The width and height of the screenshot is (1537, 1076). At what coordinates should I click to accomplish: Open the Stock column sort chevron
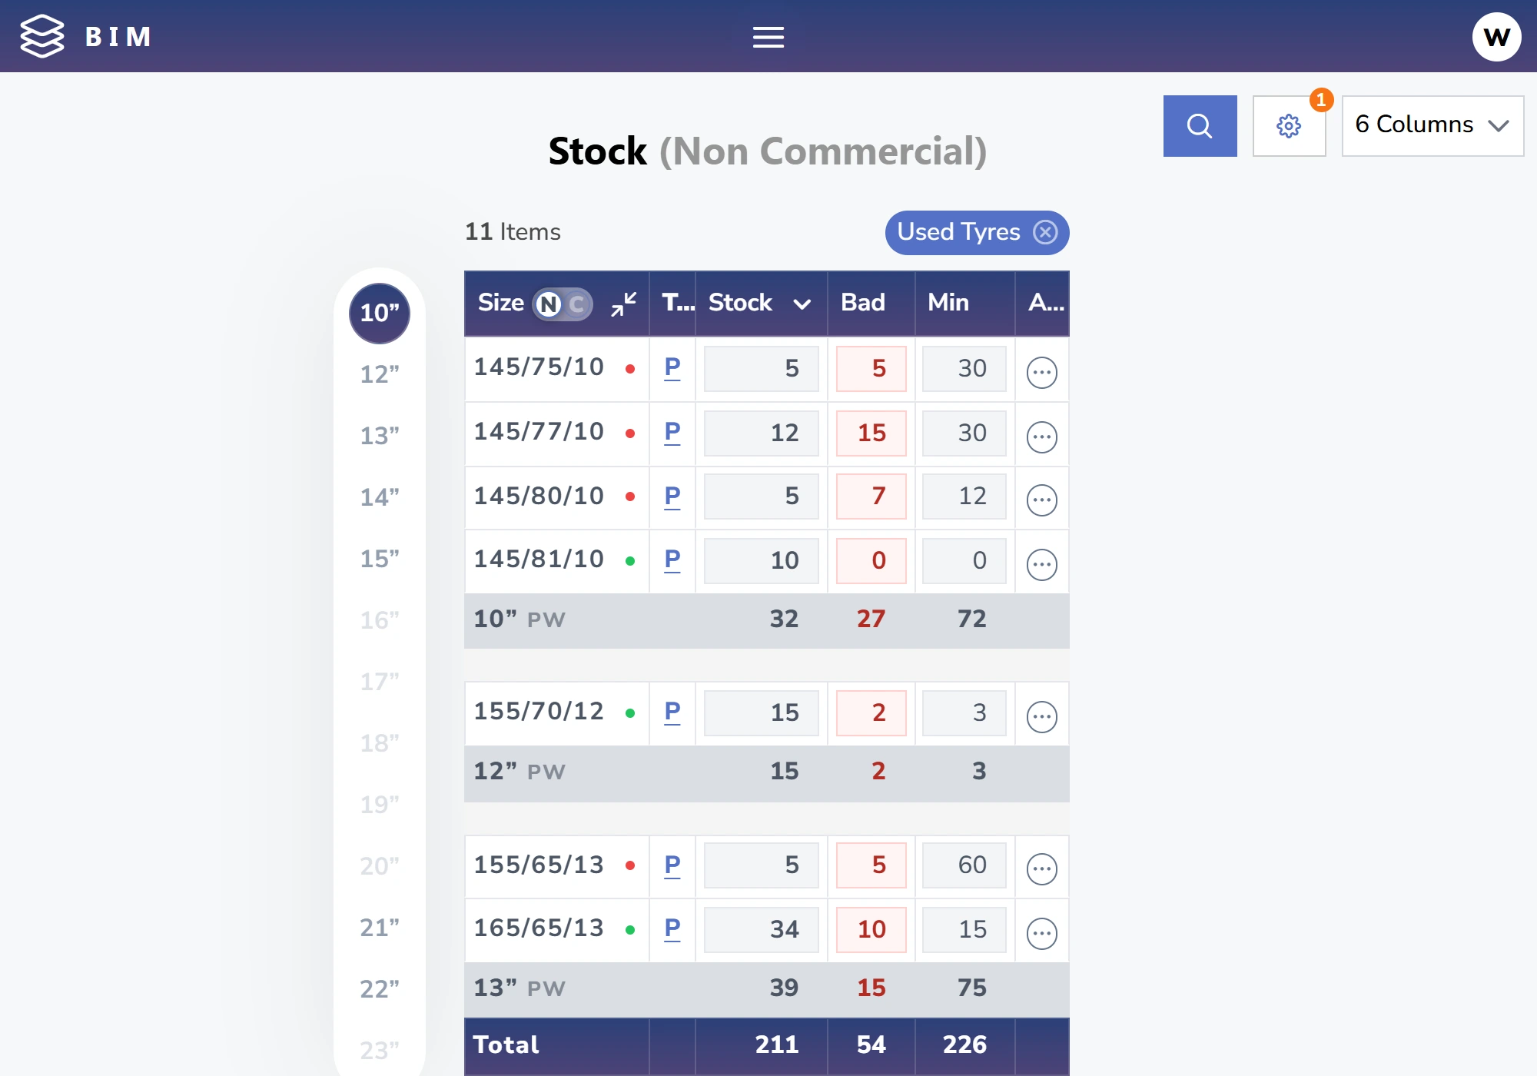(802, 304)
